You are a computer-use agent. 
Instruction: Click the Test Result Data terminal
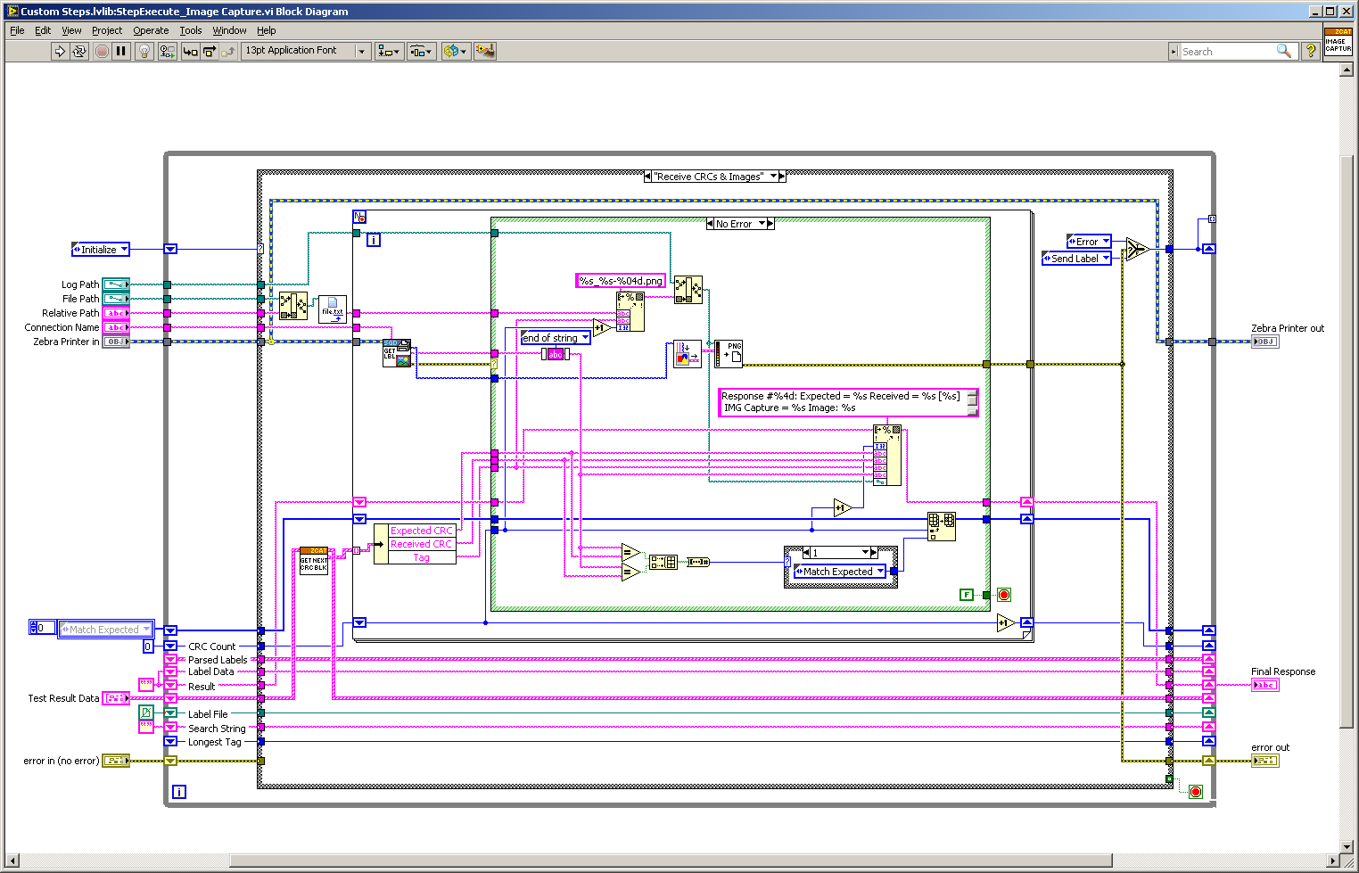coord(116,698)
